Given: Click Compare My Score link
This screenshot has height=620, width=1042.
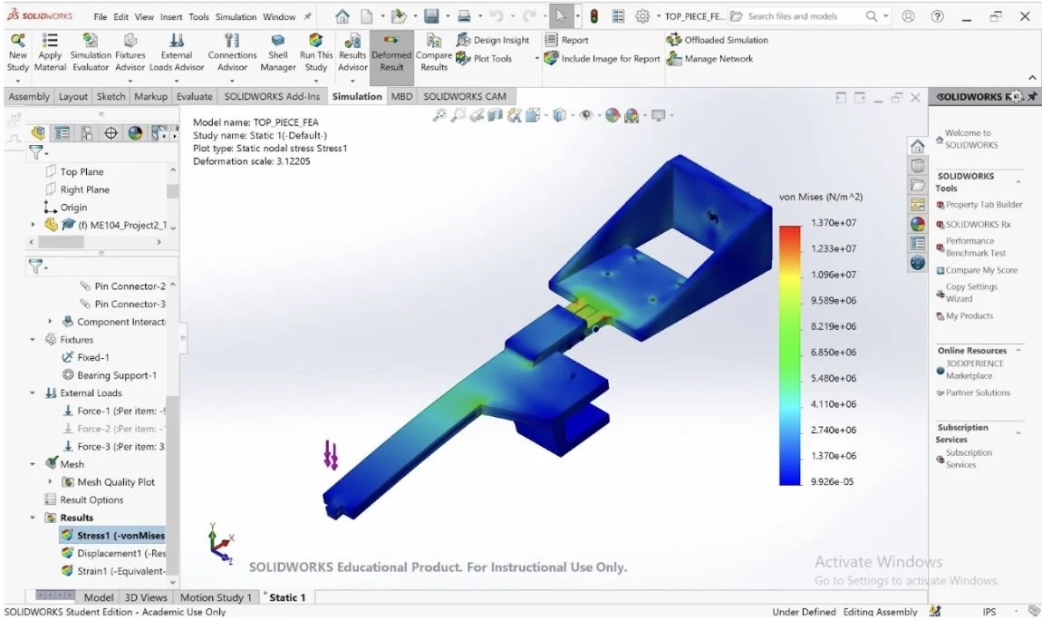Looking at the screenshot, I should (x=977, y=270).
